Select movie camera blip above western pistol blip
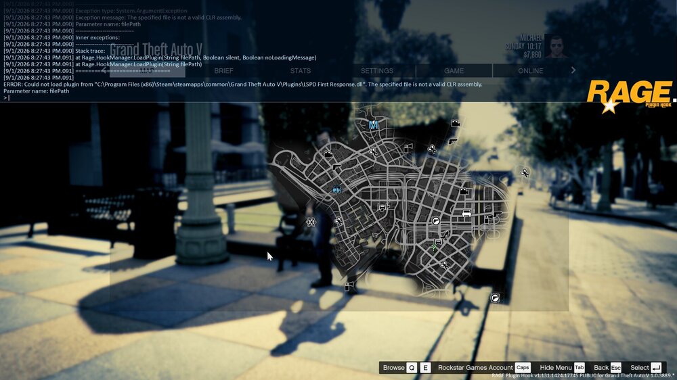The image size is (677, 380). tap(328, 154)
